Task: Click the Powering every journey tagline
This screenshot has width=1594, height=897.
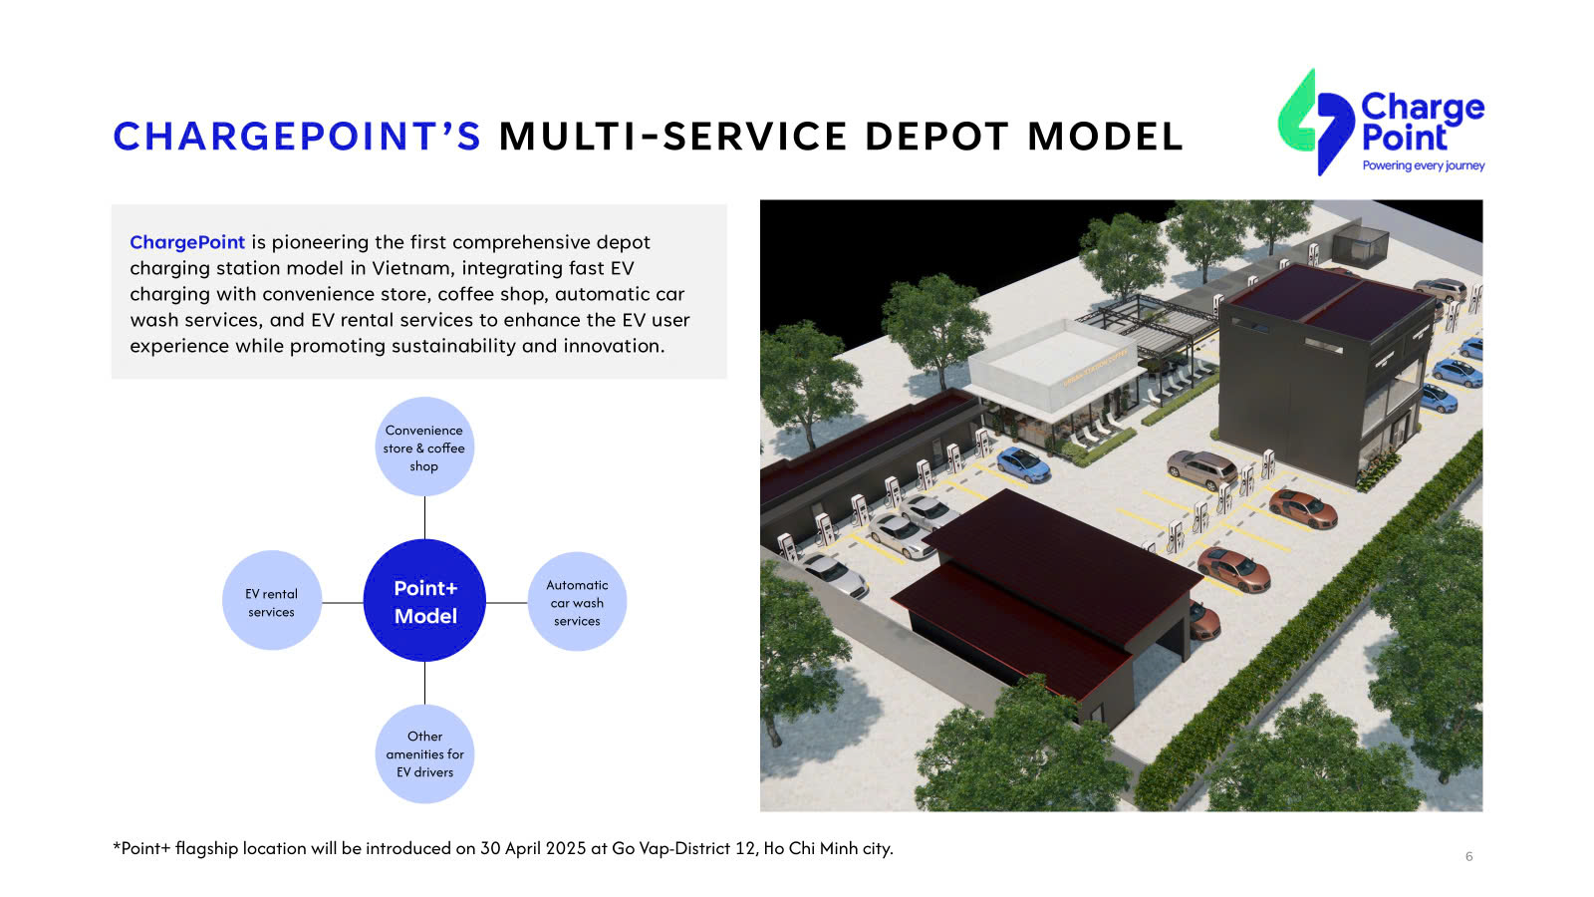Action: [1424, 165]
